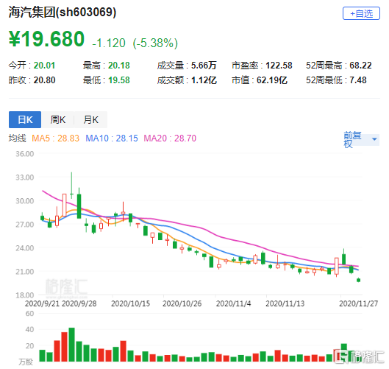Click the 52-week high value 68.22
This screenshot has height=369, width=389.
[x=360, y=66]
